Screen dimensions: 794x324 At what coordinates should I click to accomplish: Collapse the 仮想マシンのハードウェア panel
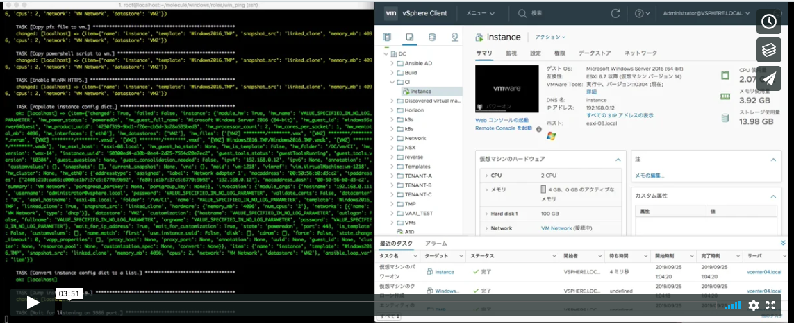(618, 159)
